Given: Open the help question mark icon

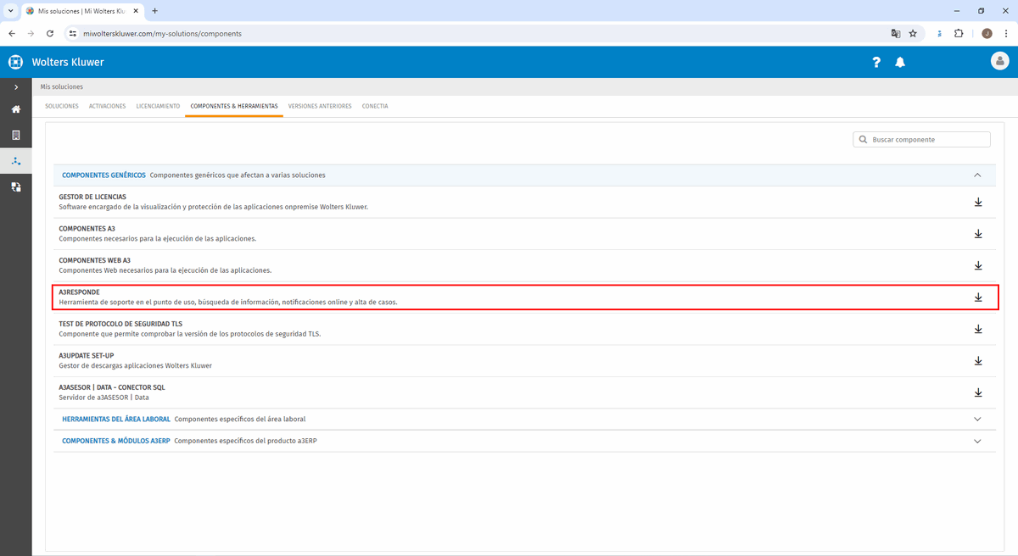Looking at the screenshot, I should click(876, 62).
